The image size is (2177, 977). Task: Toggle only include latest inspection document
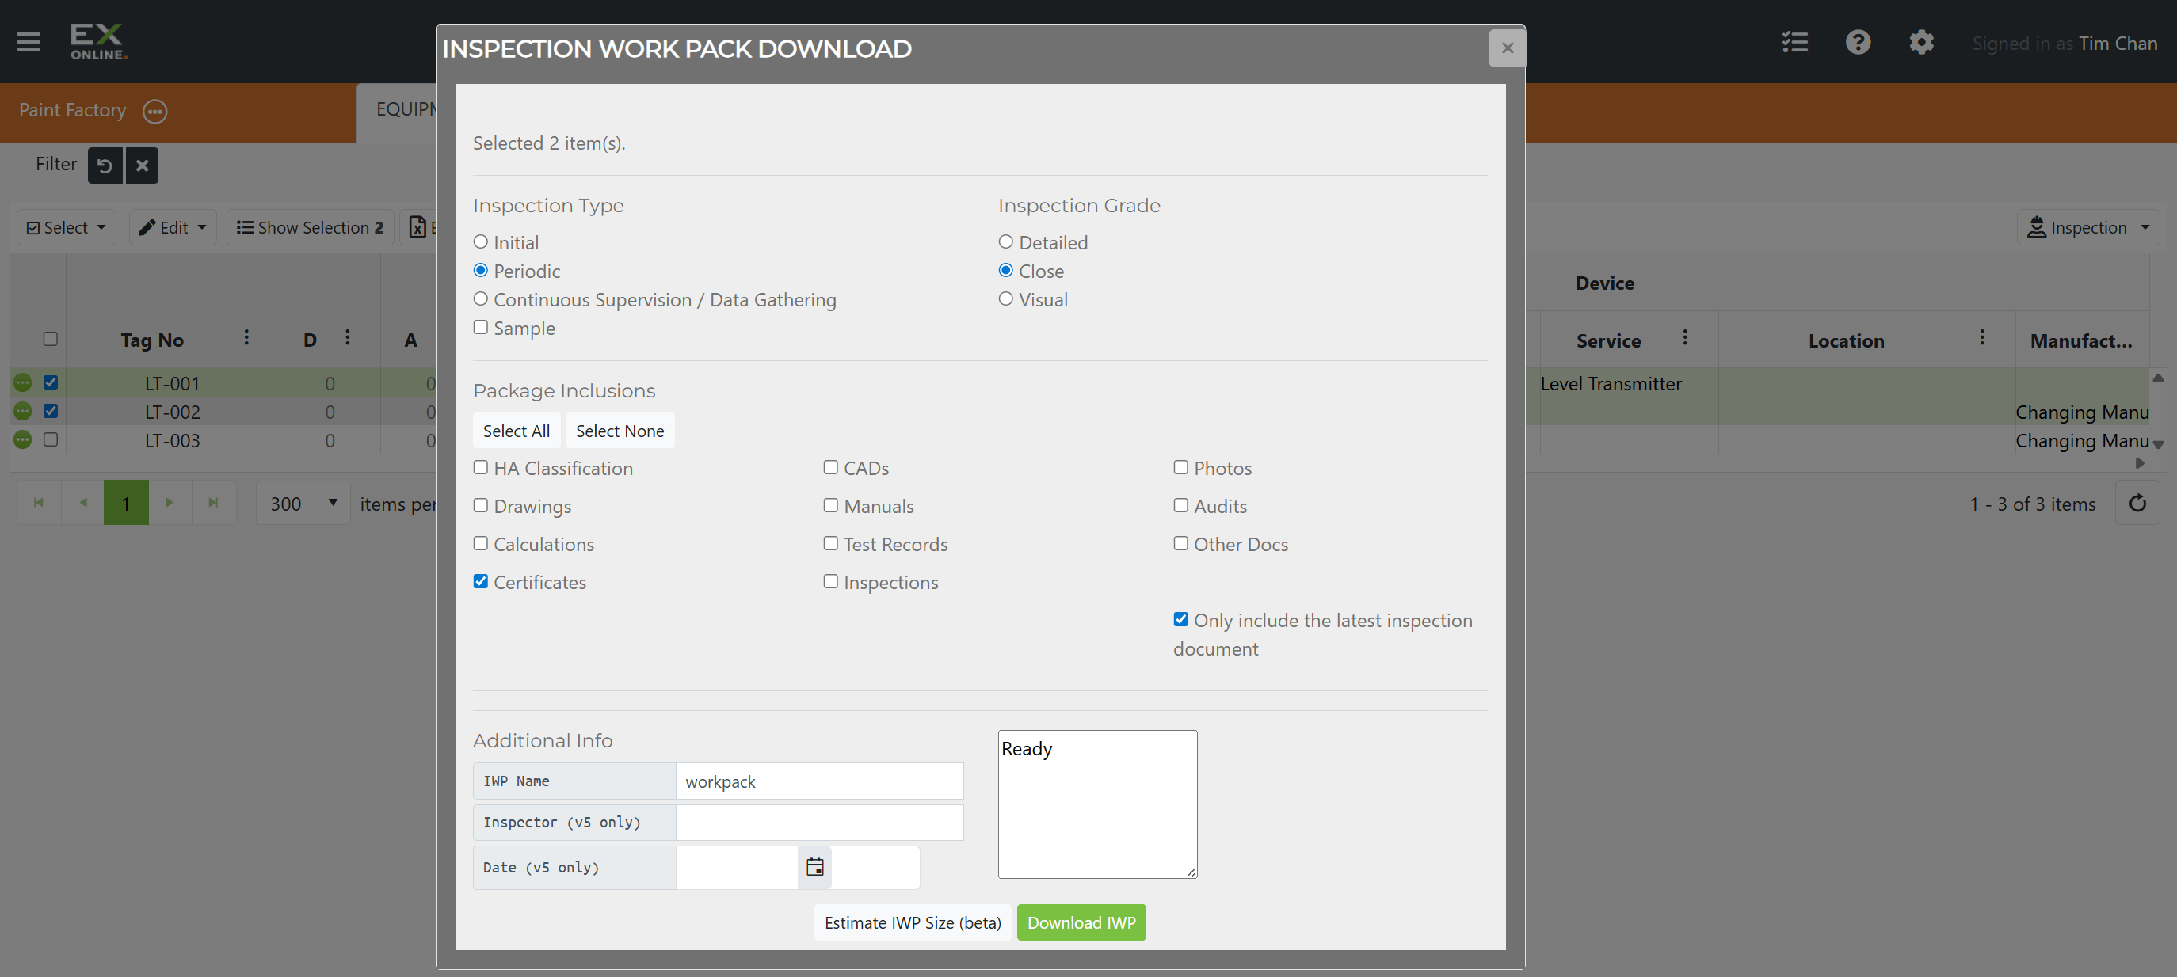[1180, 619]
